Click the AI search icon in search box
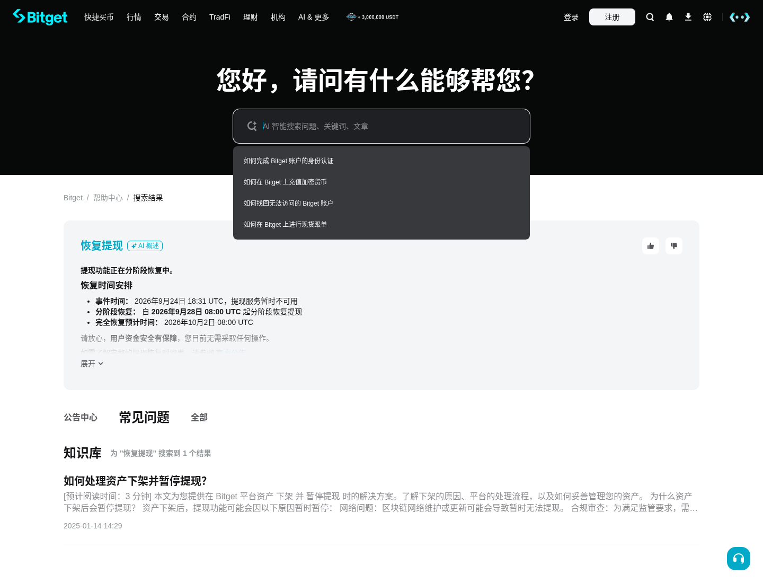The image size is (763, 583). click(x=252, y=126)
